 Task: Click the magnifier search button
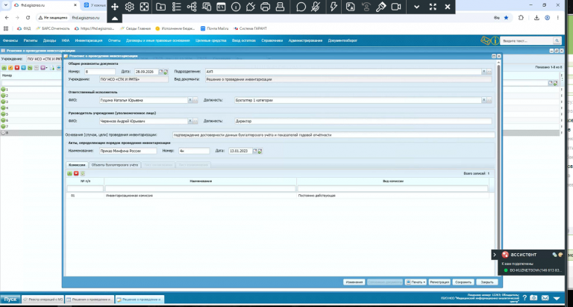pyautogui.click(x=557, y=40)
